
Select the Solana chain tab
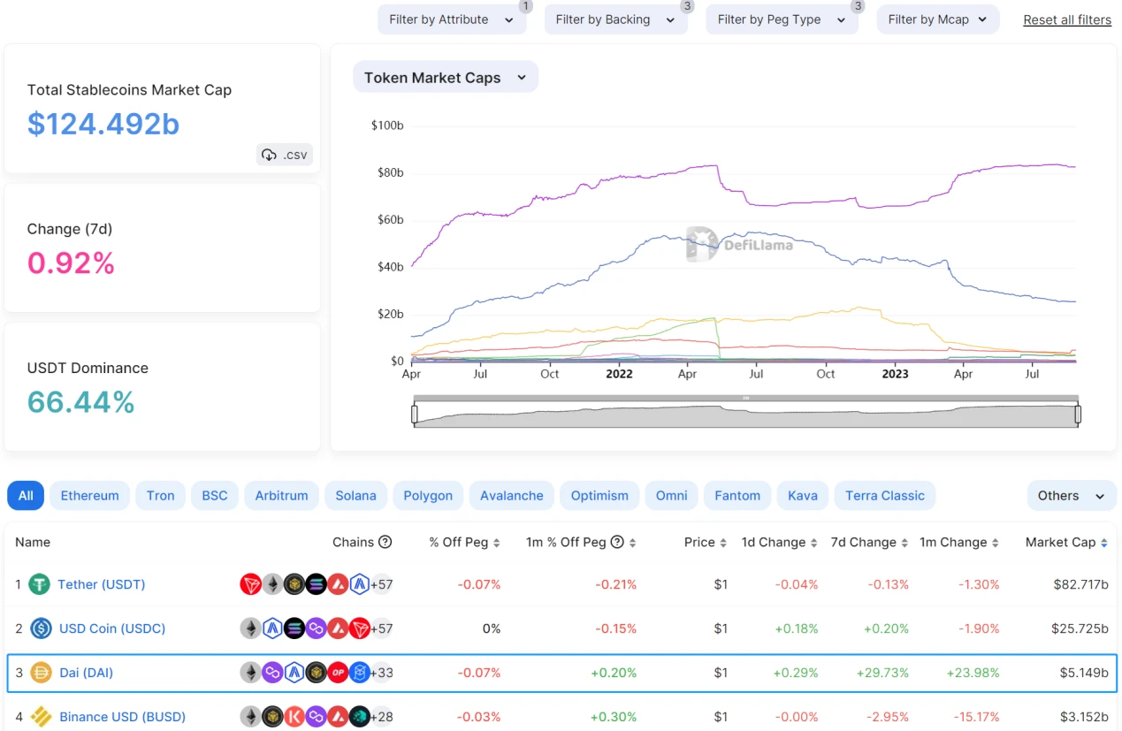pos(355,496)
